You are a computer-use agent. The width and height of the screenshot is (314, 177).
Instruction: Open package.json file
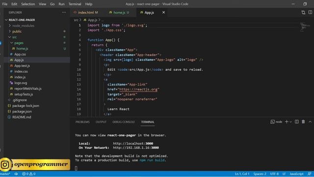pos(22,112)
